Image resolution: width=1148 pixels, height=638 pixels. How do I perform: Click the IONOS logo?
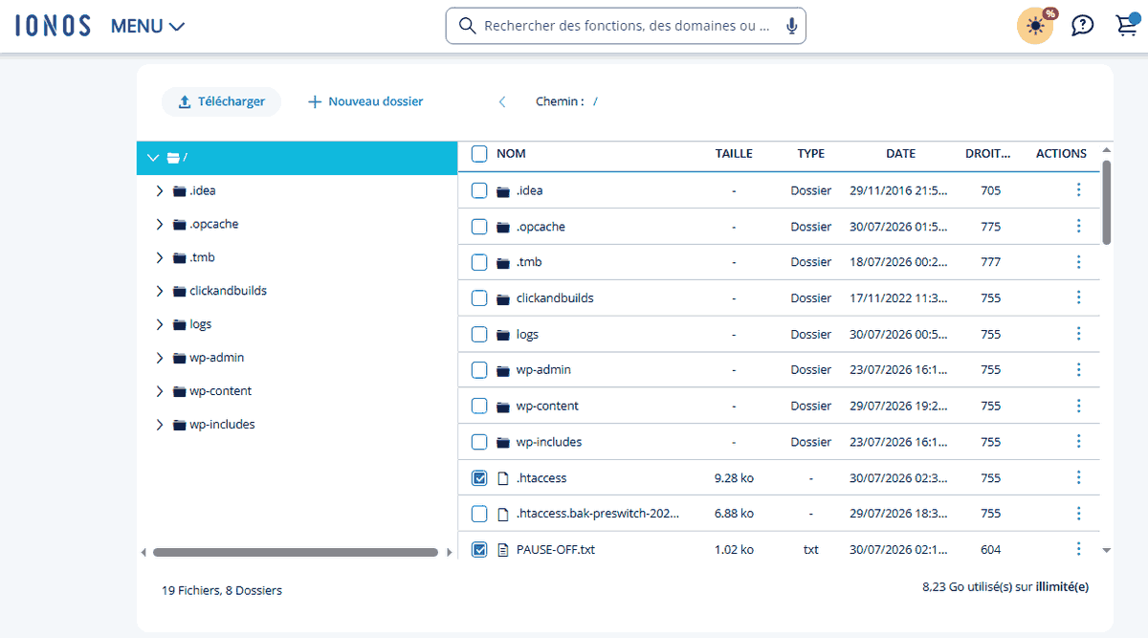coord(53,26)
